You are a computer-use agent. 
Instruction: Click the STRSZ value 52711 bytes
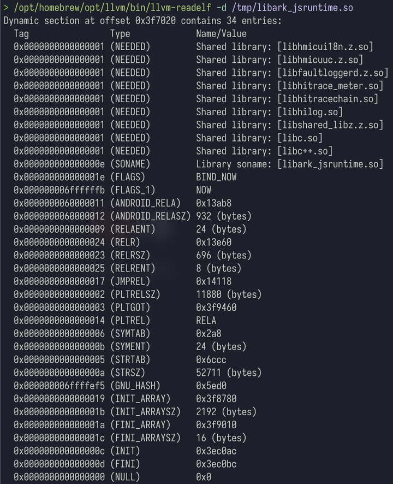(x=229, y=373)
